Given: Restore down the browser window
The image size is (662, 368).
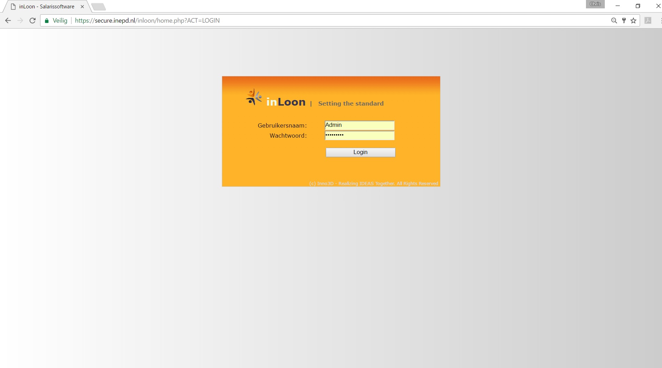Looking at the screenshot, I should click(638, 6).
